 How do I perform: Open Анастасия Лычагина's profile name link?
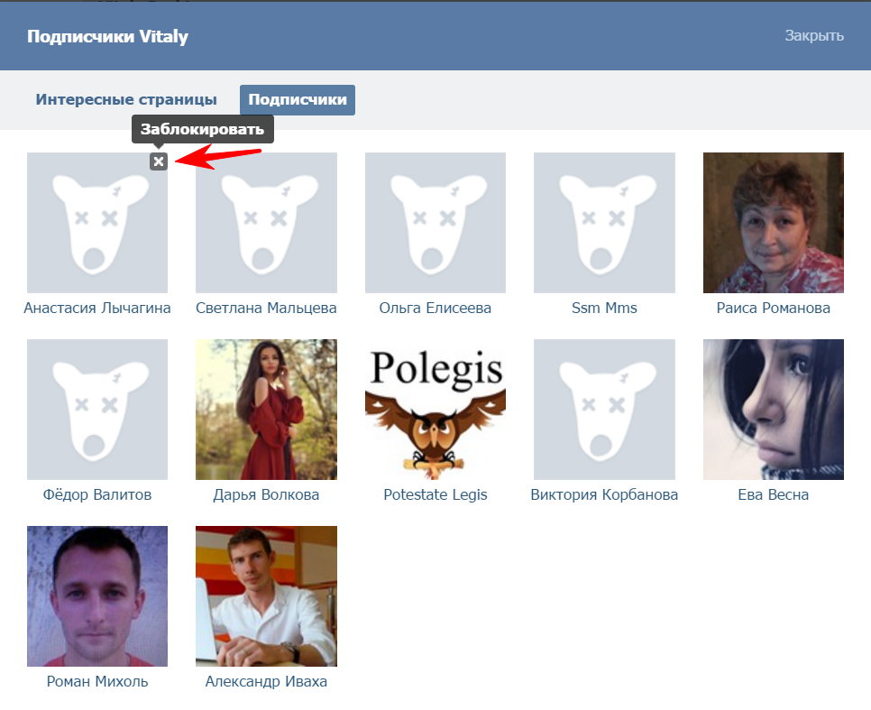point(97,309)
